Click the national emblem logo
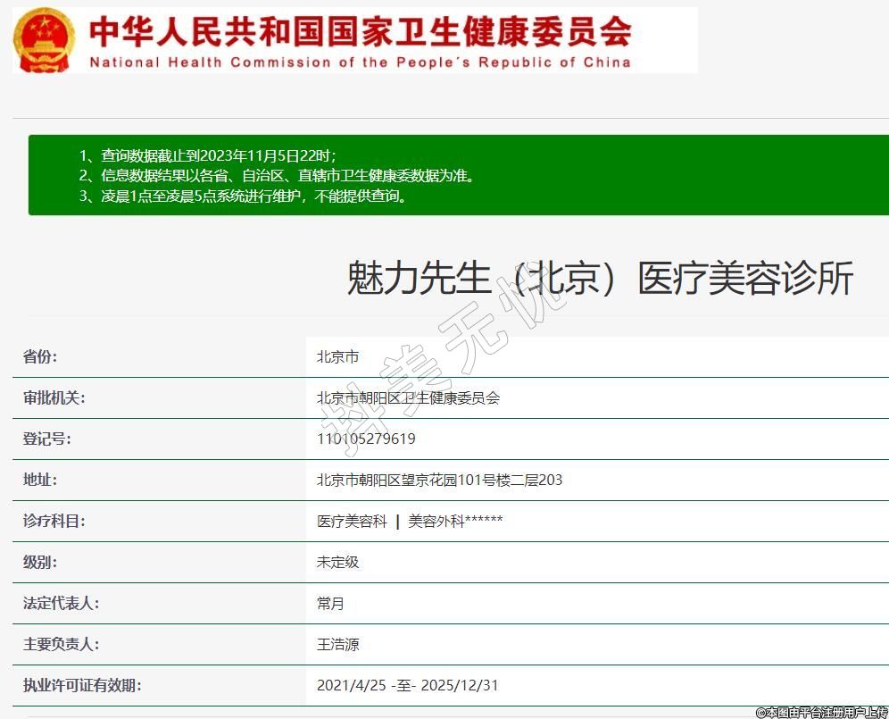Viewport: 889px width, 719px height. (46, 40)
